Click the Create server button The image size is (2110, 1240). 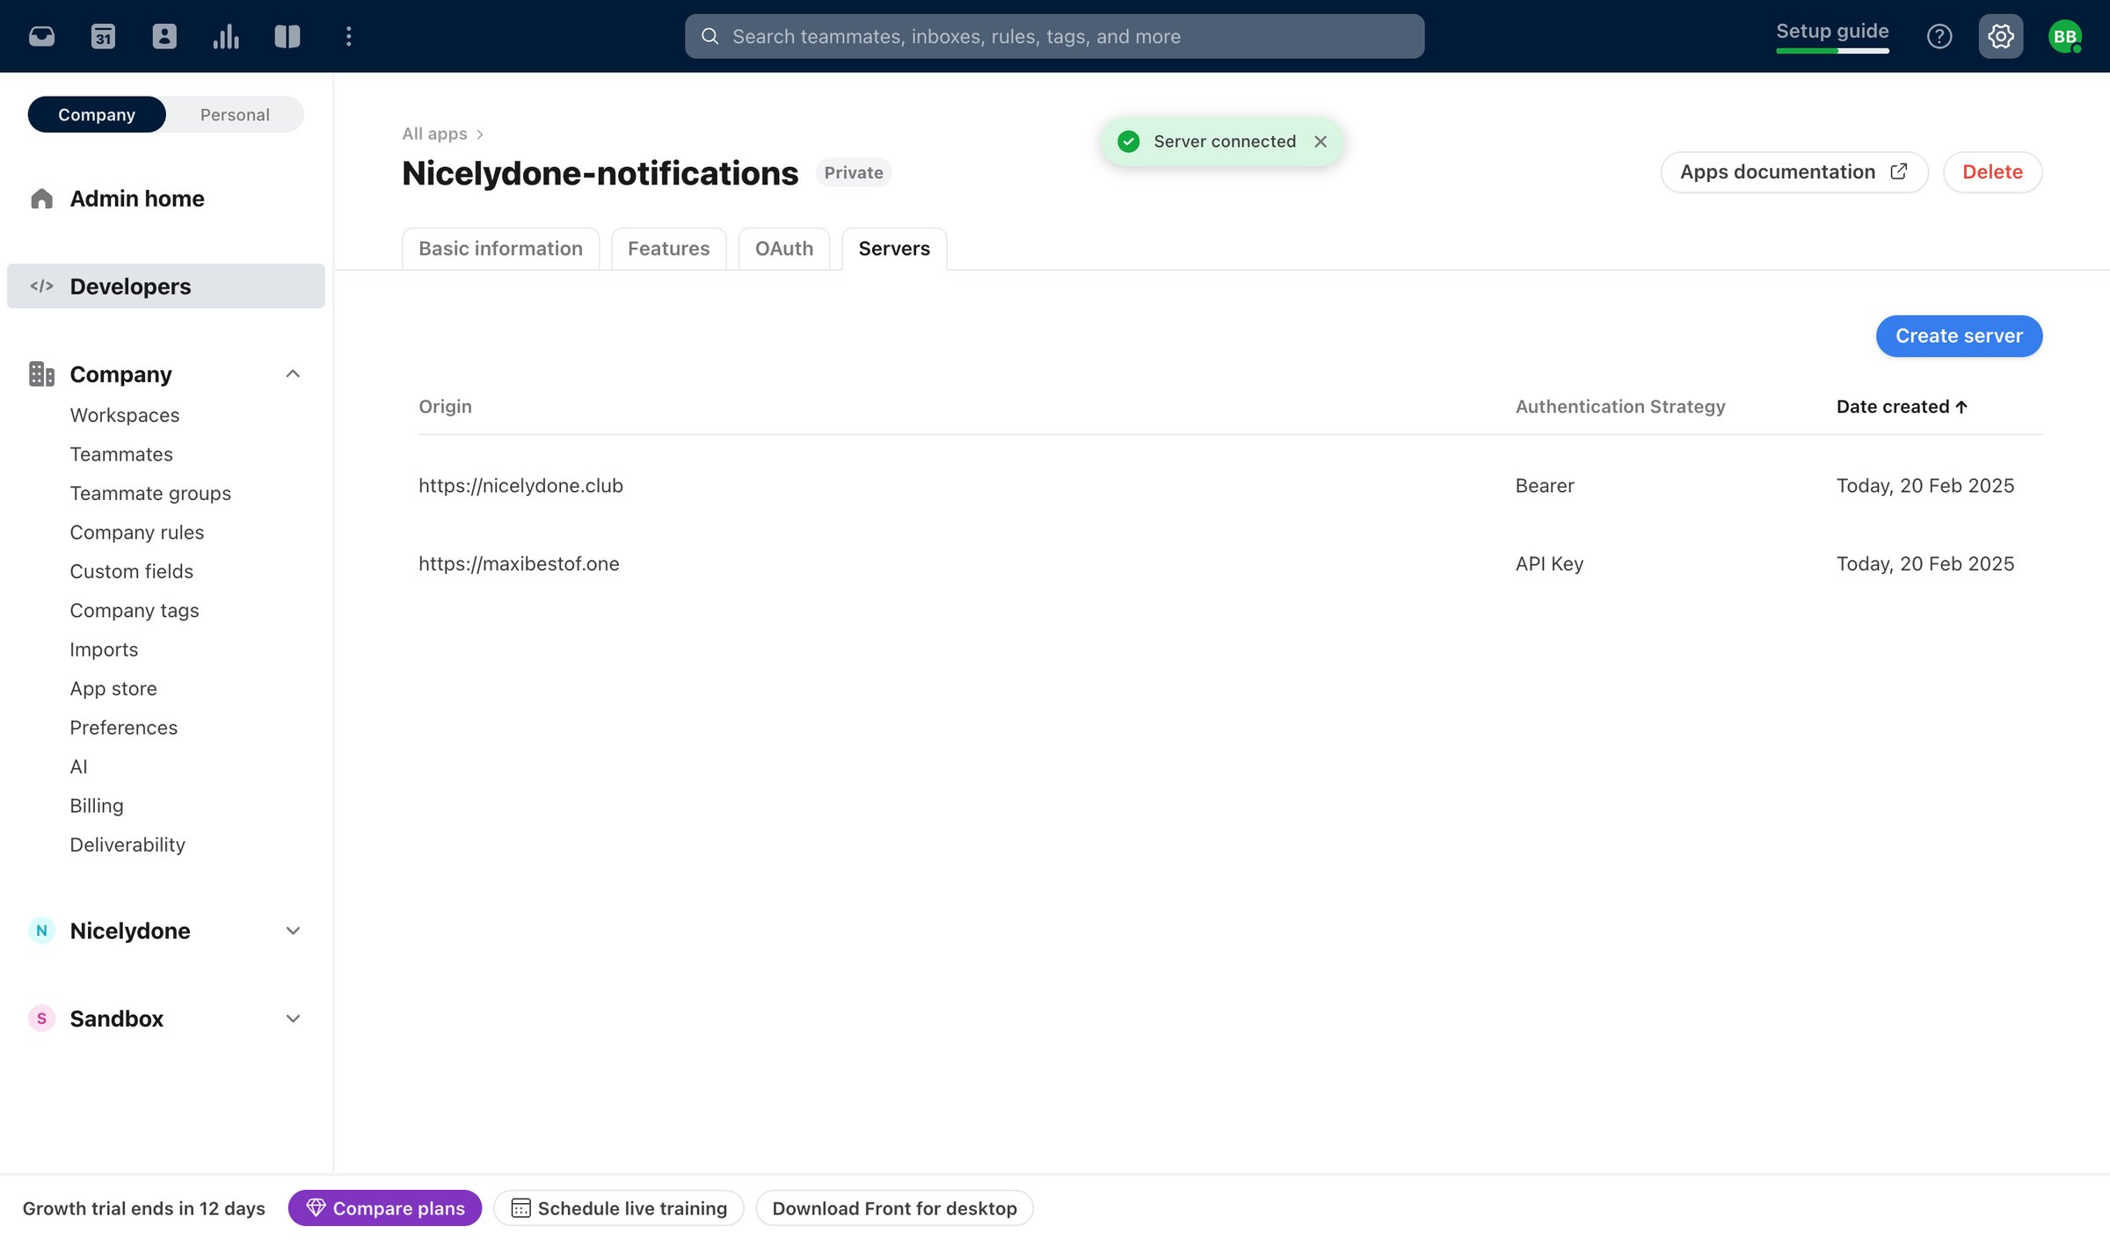[1959, 337]
